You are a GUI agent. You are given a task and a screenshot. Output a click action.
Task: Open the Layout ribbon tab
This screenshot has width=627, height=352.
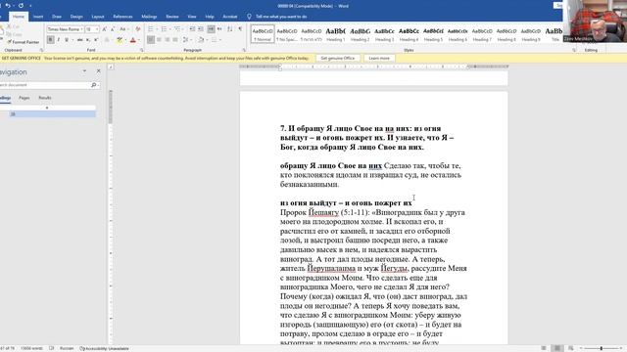98,17
